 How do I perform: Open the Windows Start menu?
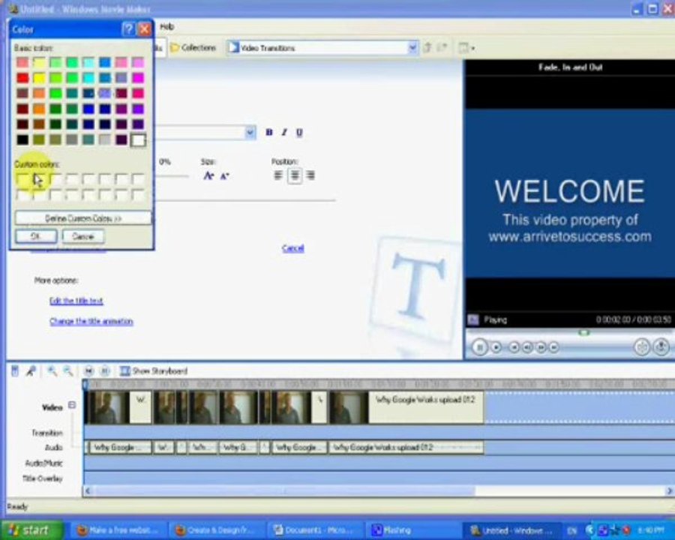31,529
